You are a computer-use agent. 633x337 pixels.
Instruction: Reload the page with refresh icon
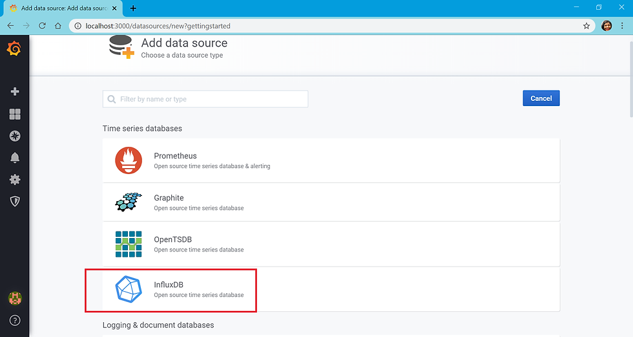coord(42,26)
